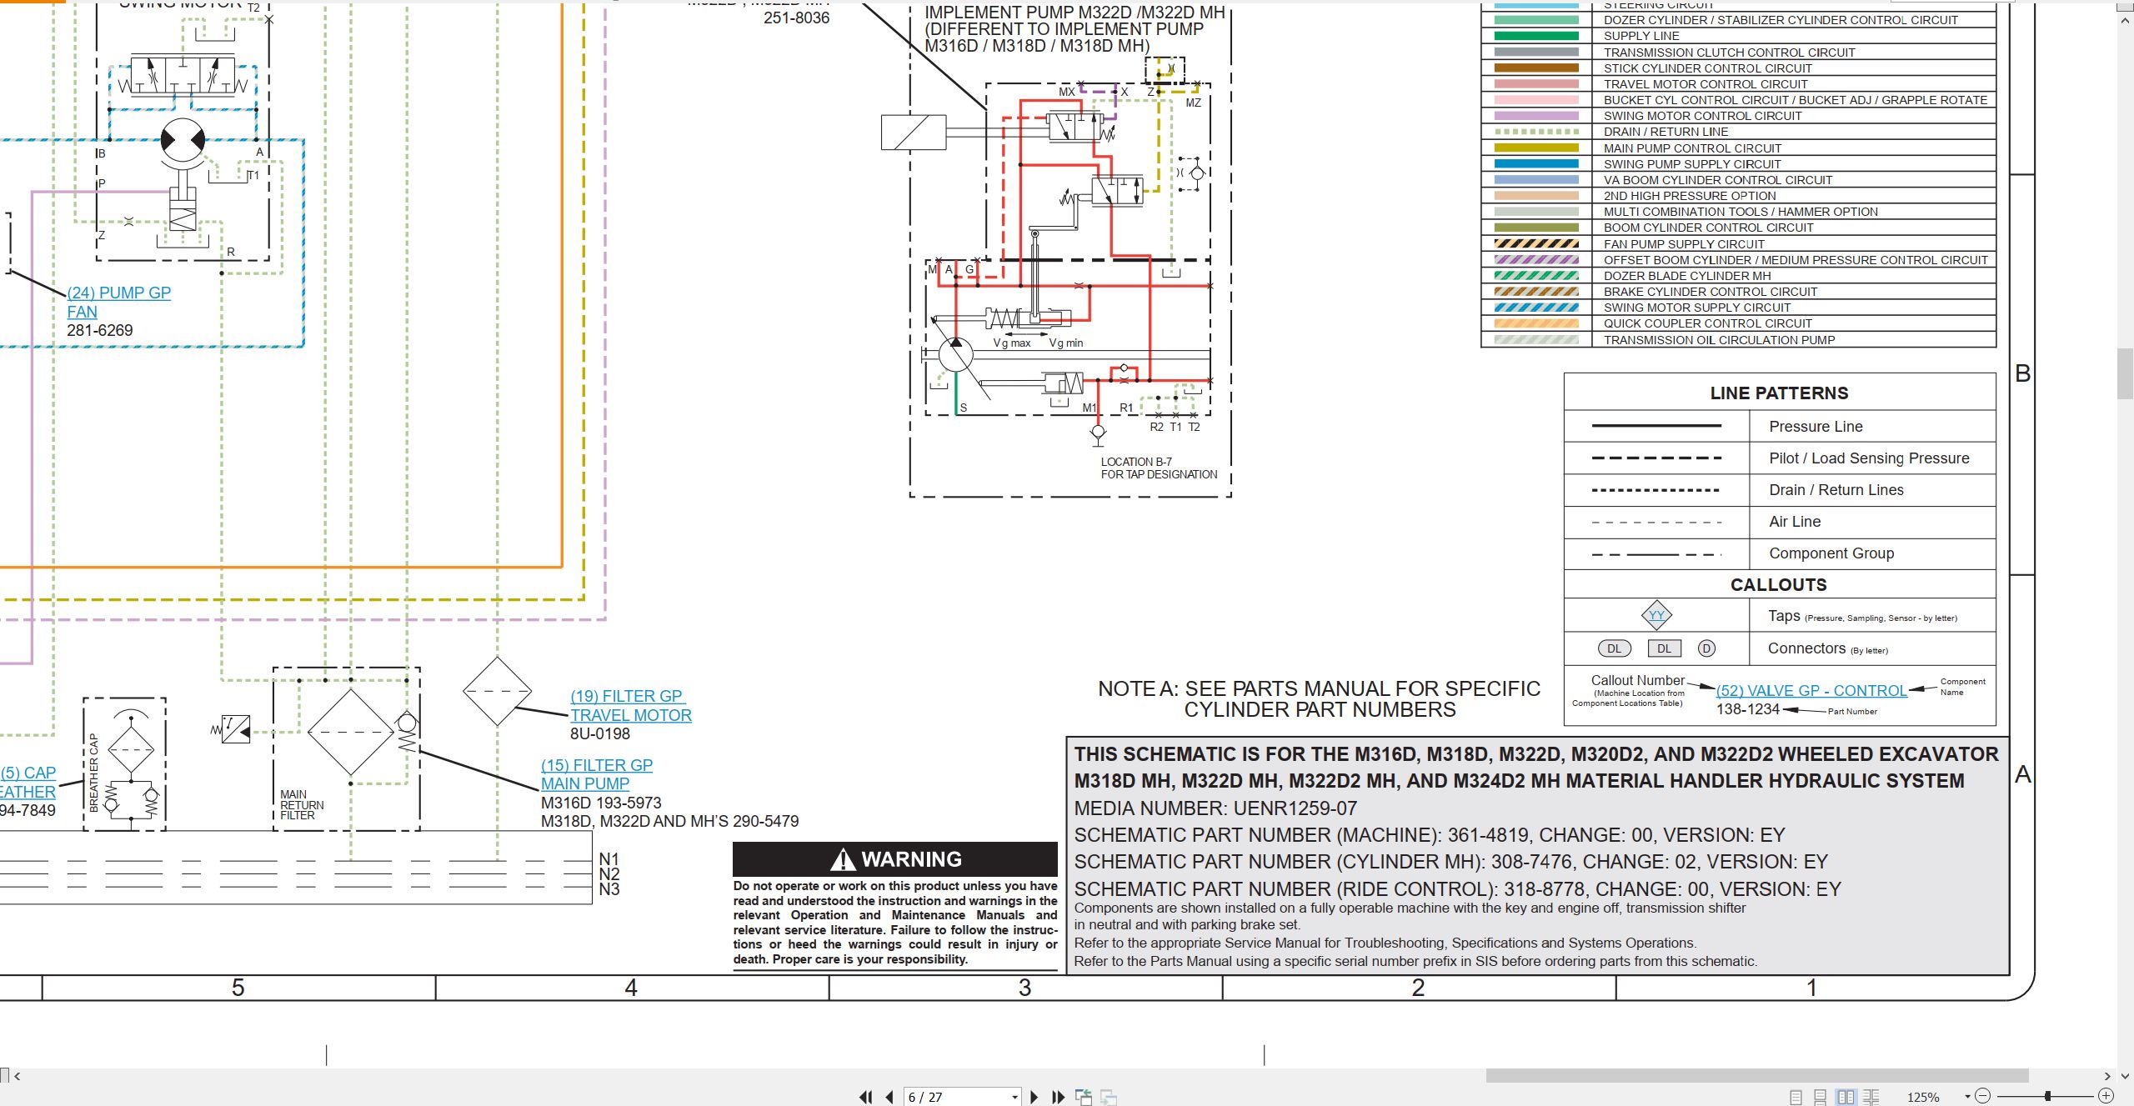Click the rectangular DL connector symbol

(x=1664, y=648)
